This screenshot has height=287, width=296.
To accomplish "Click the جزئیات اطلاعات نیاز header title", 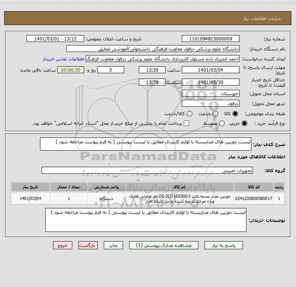I will 262,18.
